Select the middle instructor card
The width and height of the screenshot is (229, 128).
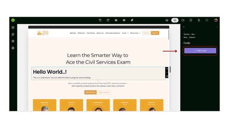pos(98,105)
